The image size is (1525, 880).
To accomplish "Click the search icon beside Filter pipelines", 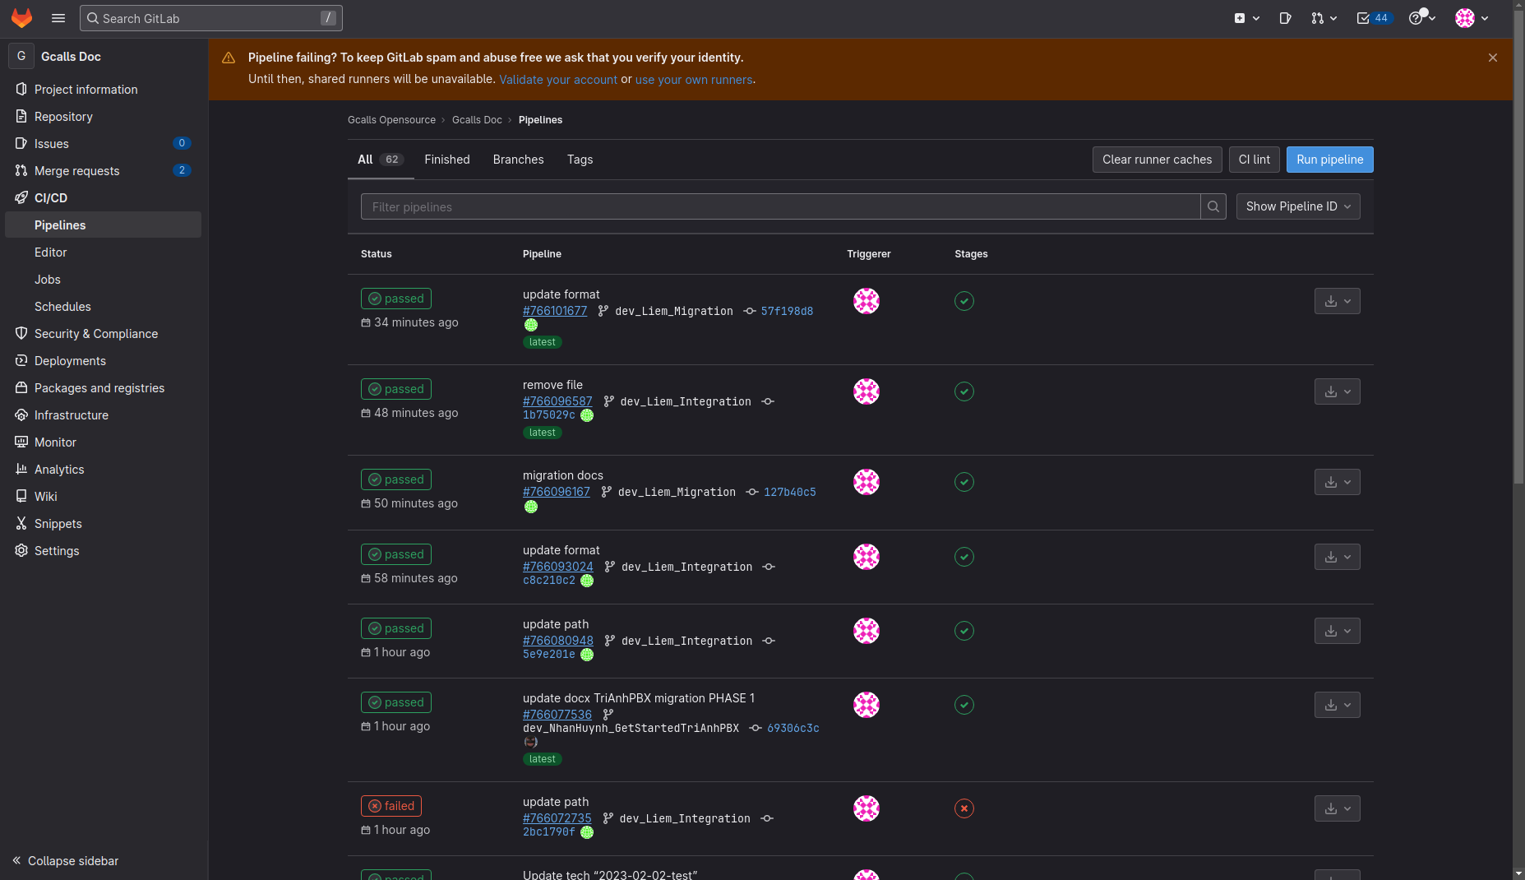I will (x=1213, y=207).
